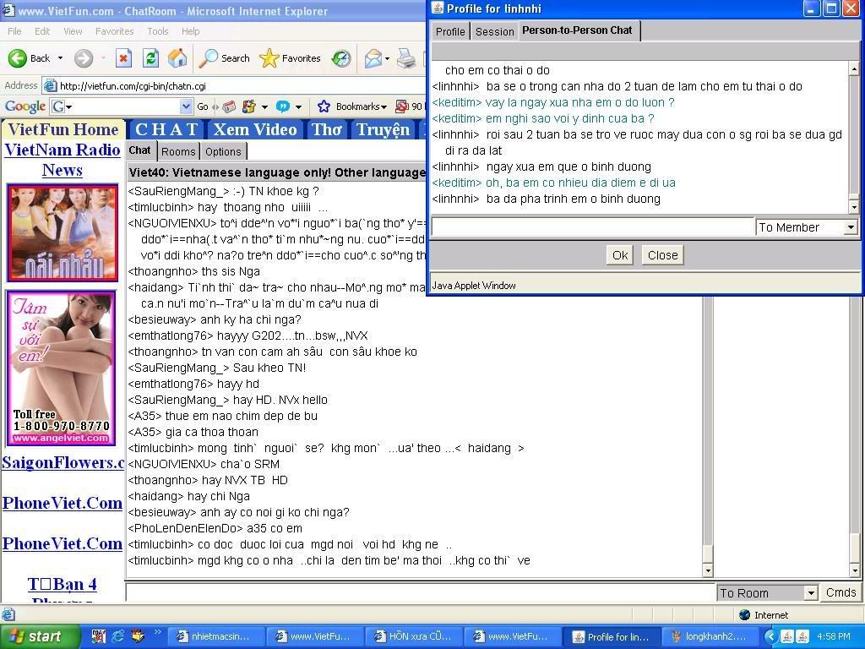The height and width of the screenshot is (649, 865).
Task: Click the green Back arrow button
Action: (18, 58)
